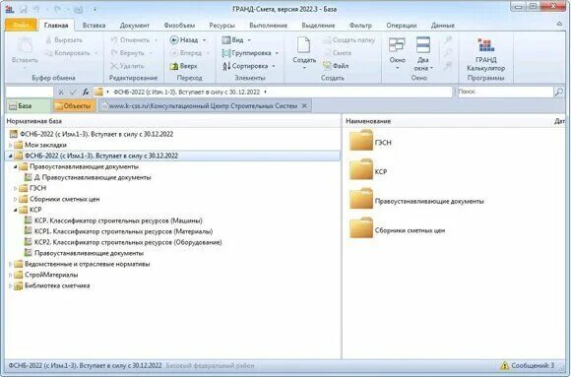Image resolution: width=571 pixels, height=377 pixels.
Task: Select the Выделение ribbon tab
Action: [x=318, y=26]
